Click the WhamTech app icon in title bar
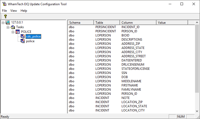 click(4, 4)
